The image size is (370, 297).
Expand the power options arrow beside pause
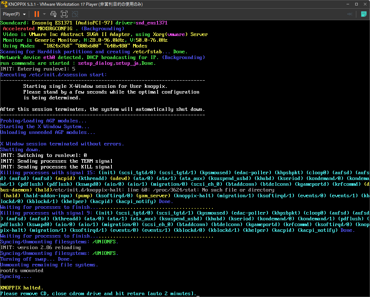44,14
